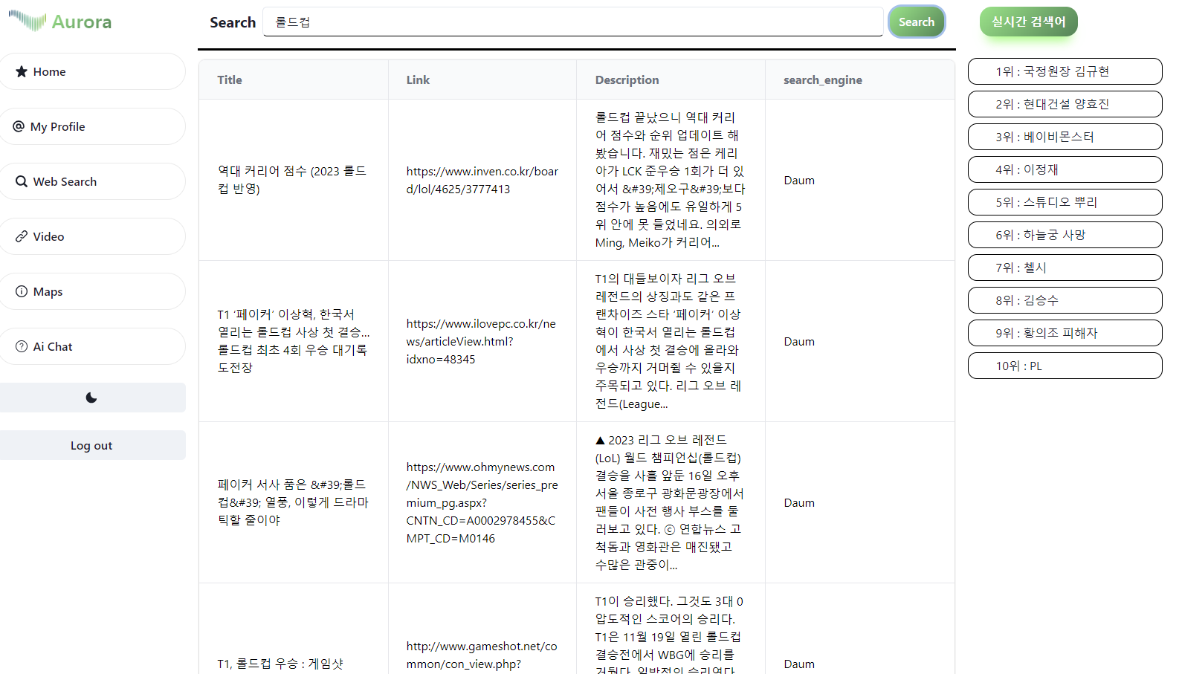Click Daum cell in 역대 커리어 점수 row

[x=799, y=180]
